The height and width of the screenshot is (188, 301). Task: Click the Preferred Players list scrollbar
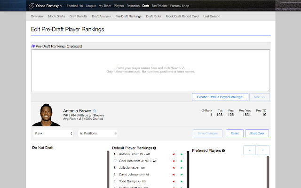coord(268,172)
